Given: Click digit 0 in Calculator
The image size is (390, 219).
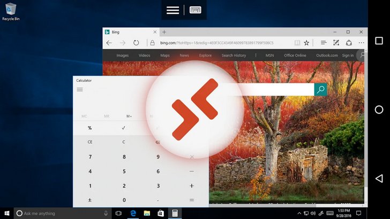Looking at the screenshot, I should point(124,200).
